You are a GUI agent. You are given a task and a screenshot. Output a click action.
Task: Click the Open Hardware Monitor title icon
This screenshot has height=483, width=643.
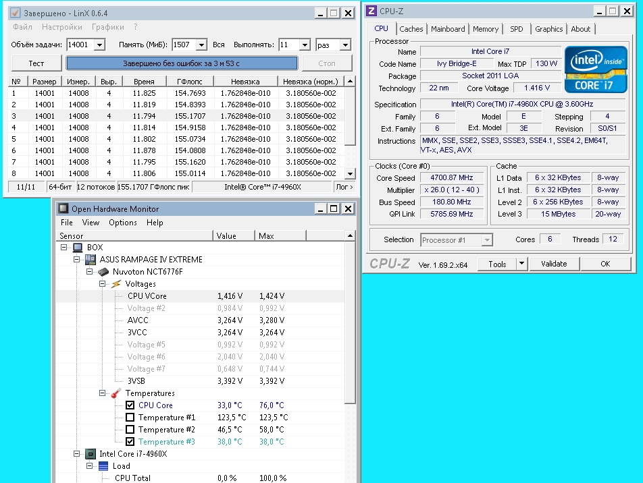tap(63, 208)
